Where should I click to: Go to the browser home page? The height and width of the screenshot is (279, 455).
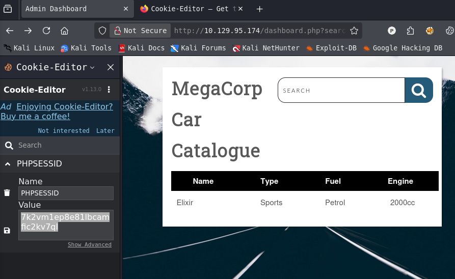point(64,31)
